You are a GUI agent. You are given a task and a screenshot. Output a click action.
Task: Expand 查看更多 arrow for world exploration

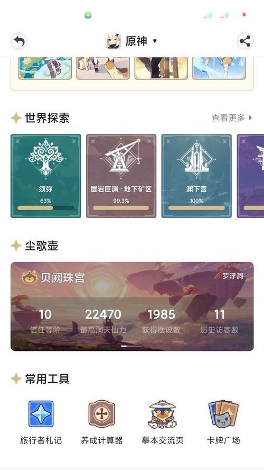coord(251,118)
